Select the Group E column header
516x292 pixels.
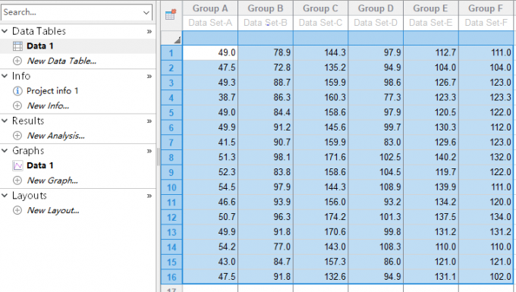pyautogui.click(x=431, y=8)
